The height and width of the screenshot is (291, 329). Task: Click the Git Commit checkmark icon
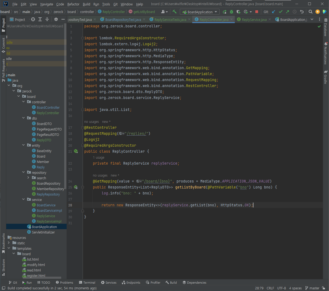281,12
